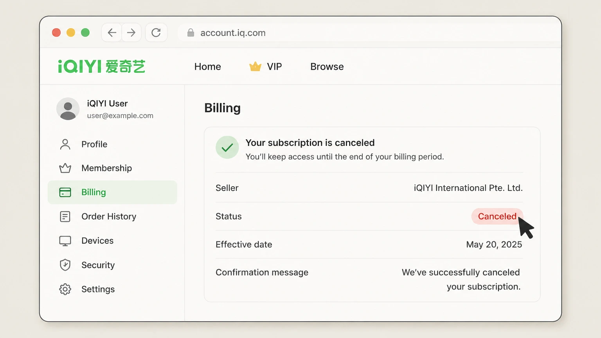Screen dimensions: 601x338
Task: Open Browse in top navigation
Action: (327, 67)
